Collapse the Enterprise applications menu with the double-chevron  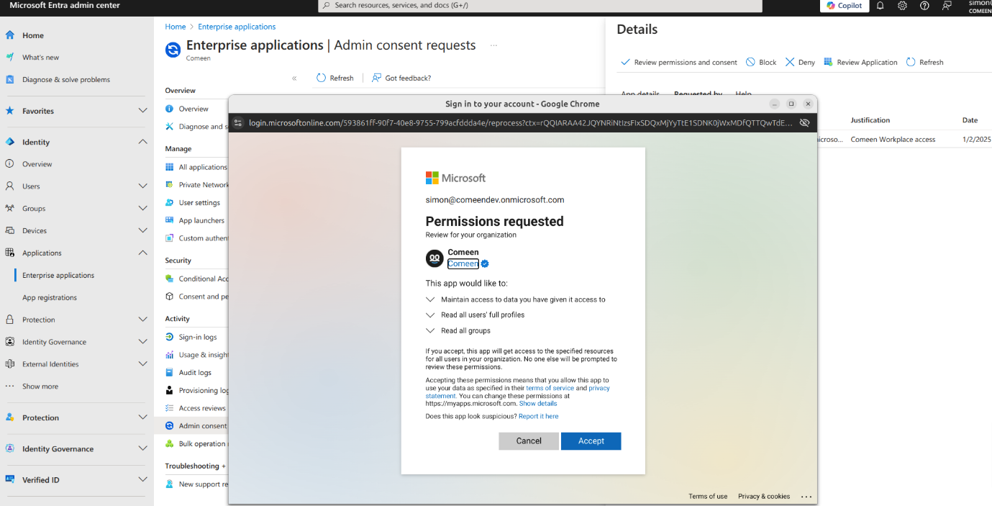click(294, 78)
